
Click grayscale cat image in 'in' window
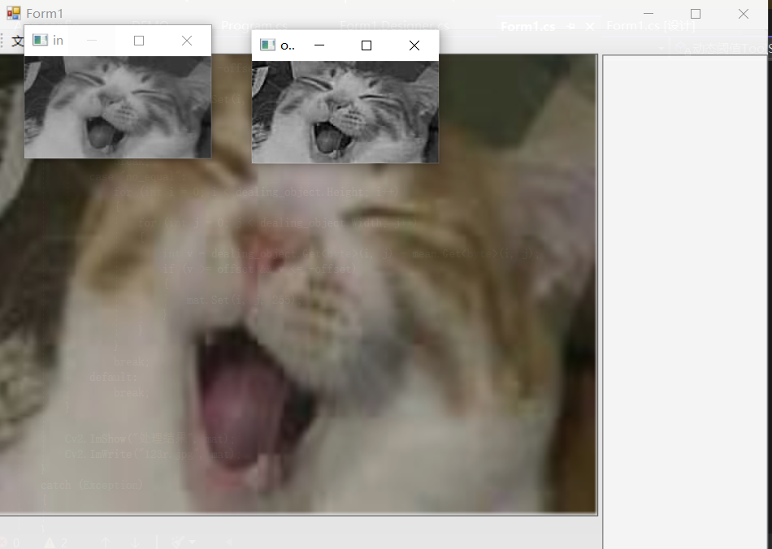118,106
